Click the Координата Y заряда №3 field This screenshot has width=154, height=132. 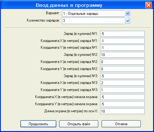(x=122, y=90)
